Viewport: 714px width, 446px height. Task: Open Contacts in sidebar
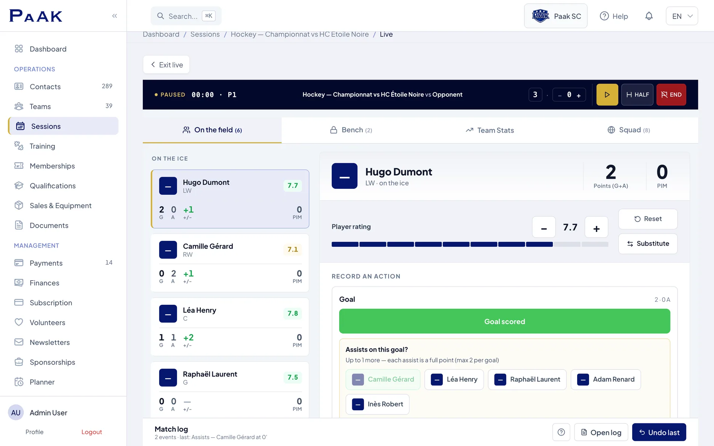[x=63, y=87]
